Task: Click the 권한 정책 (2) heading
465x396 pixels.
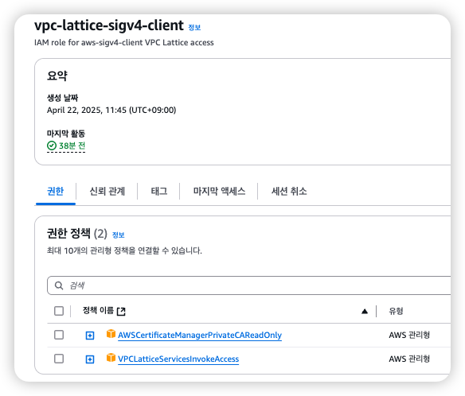Action: pos(77,234)
